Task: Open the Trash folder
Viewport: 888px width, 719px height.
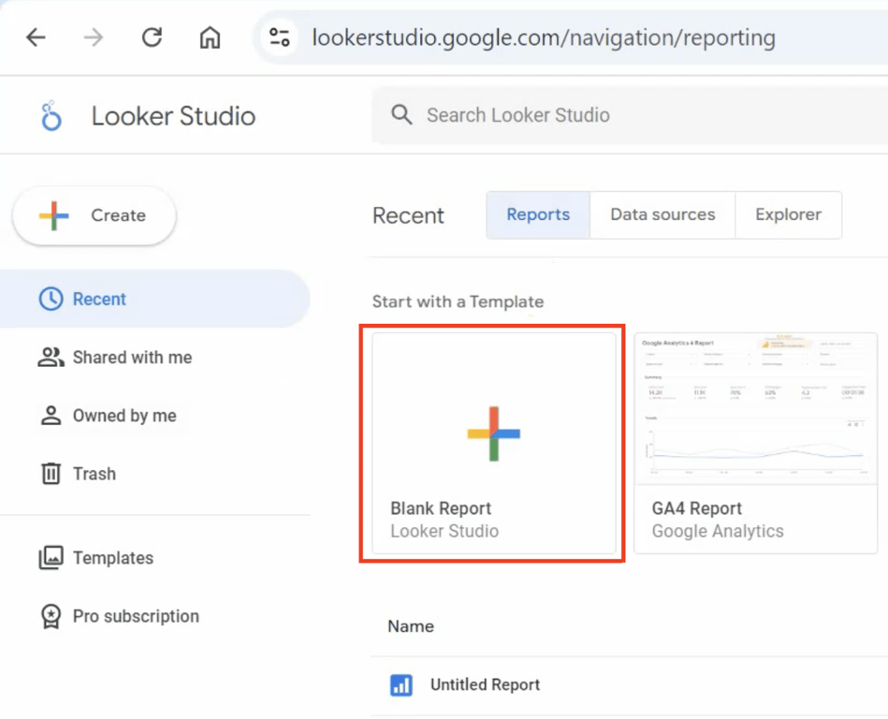Action: click(x=94, y=474)
